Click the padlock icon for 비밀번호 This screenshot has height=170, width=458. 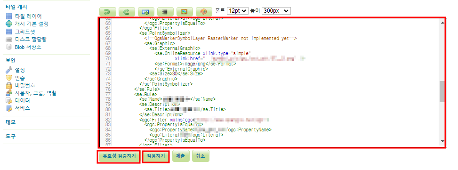[x=9, y=85]
